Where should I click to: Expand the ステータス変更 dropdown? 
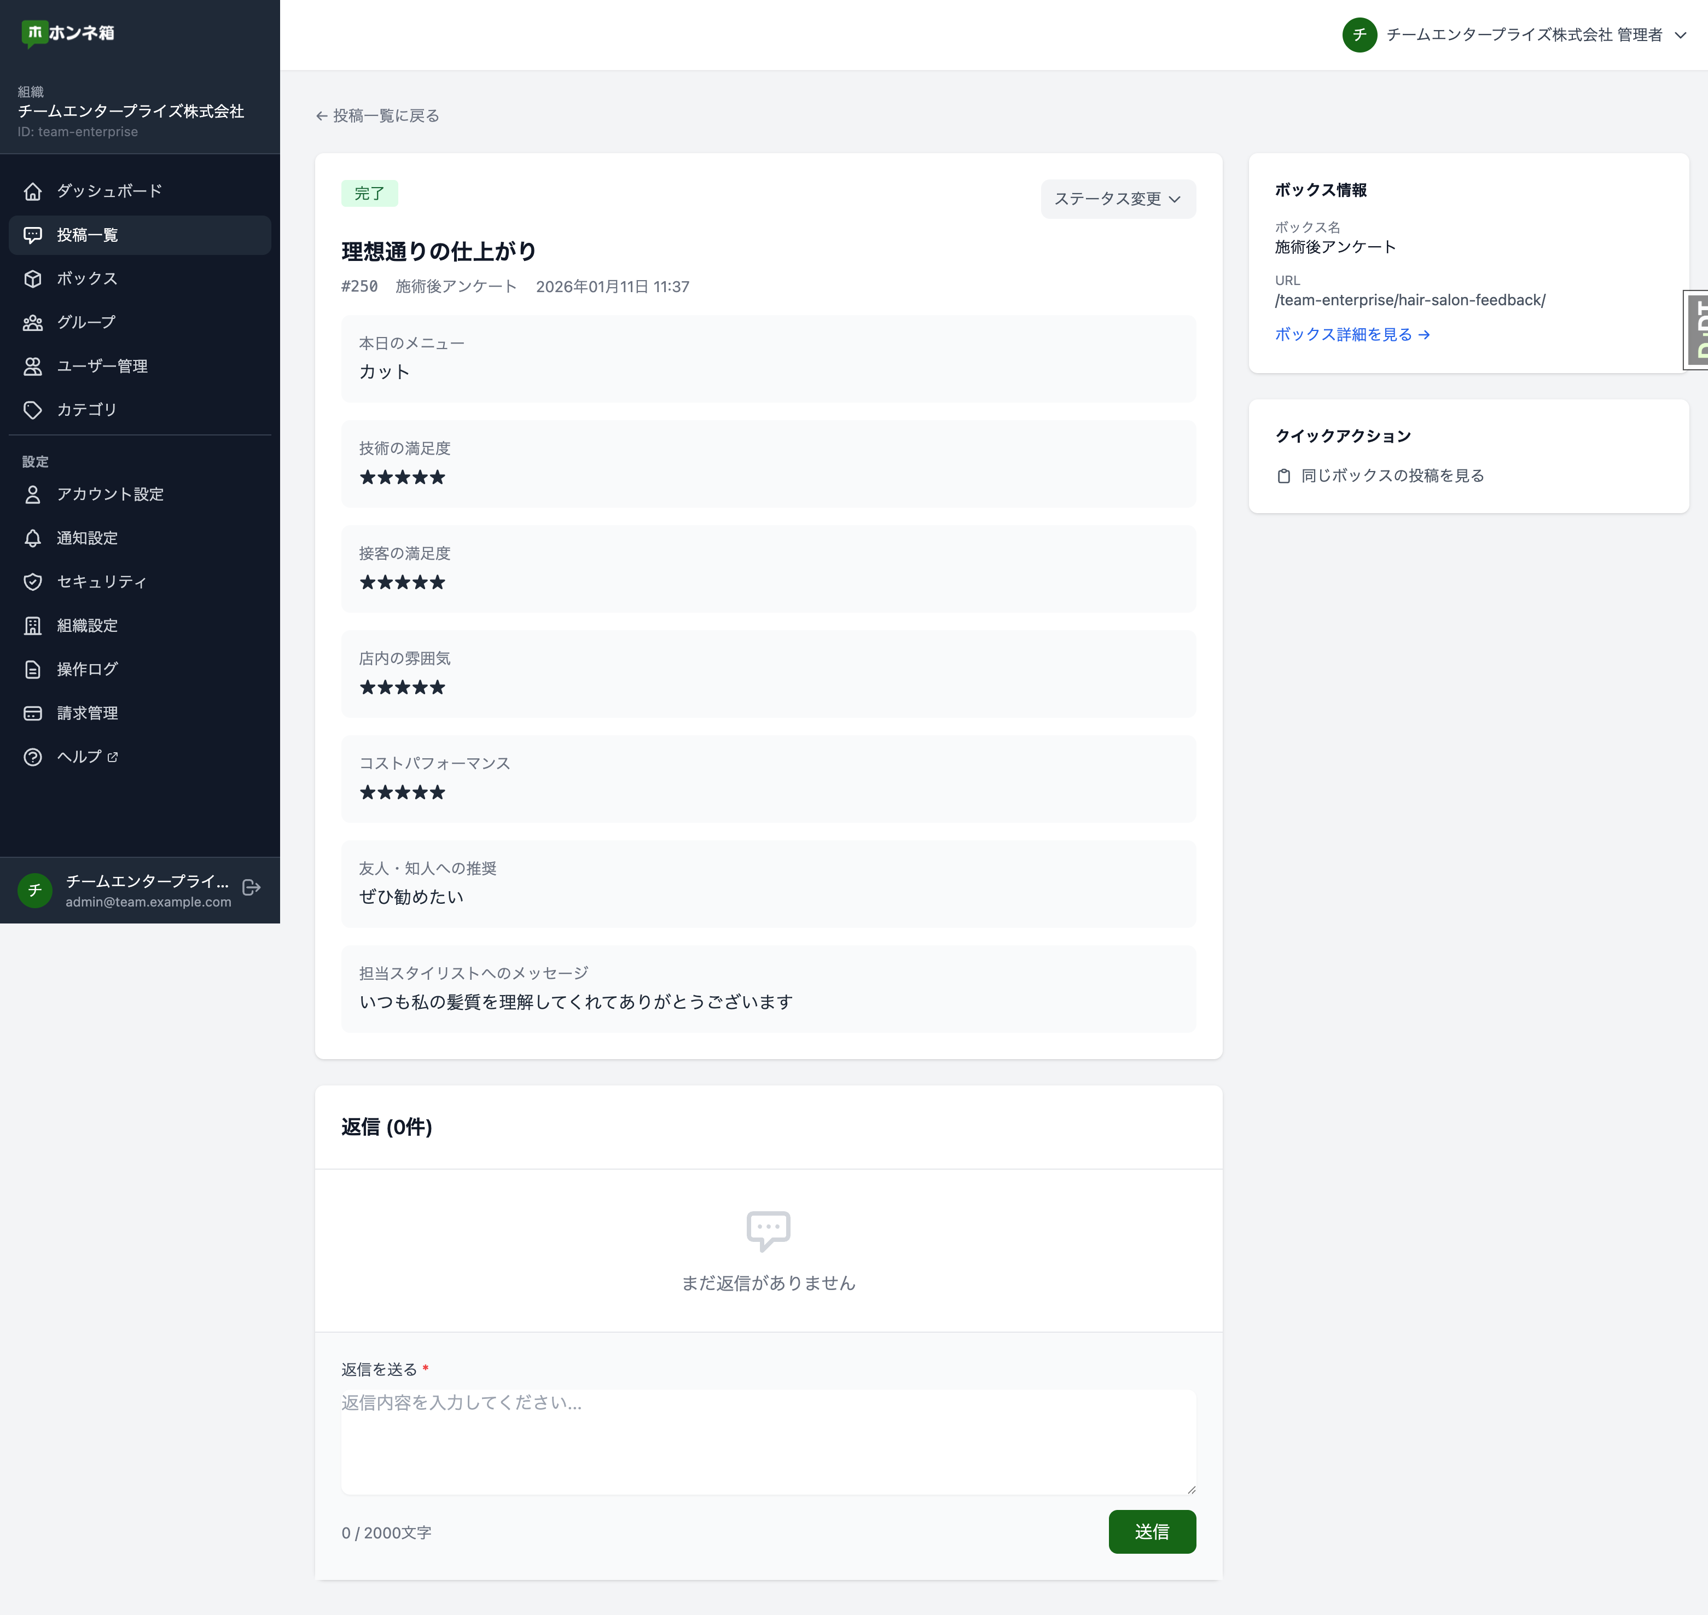[1118, 199]
